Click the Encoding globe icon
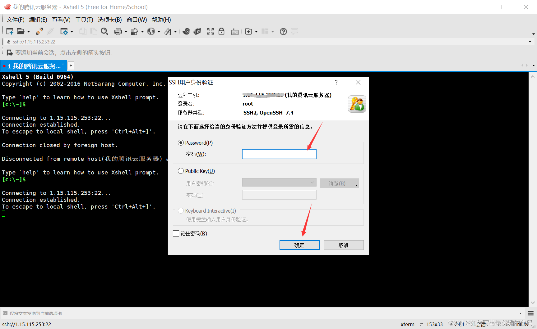Image resolution: width=537 pixels, height=329 pixels. [x=151, y=31]
